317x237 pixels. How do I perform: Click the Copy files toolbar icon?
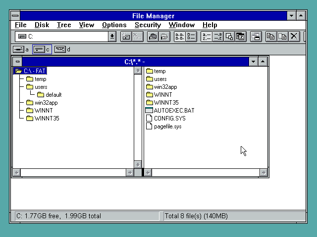tap(271, 37)
